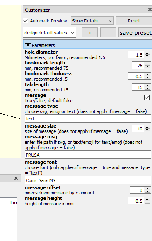The width and height of the screenshot is (152, 241).
Task: Open the design default values preset dropdown
Action: pos(49,32)
